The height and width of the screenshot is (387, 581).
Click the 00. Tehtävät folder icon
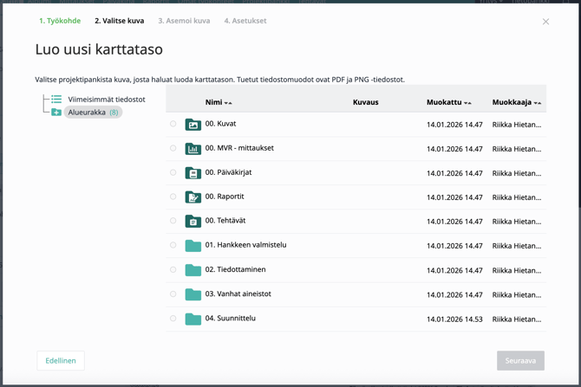[193, 222]
